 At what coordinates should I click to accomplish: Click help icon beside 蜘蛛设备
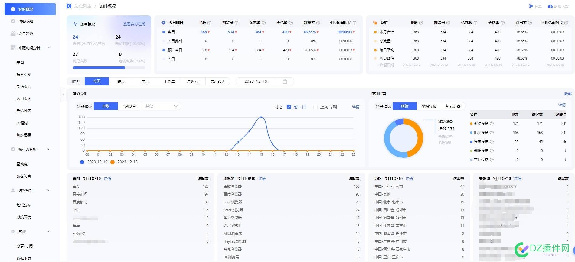tap(492, 151)
